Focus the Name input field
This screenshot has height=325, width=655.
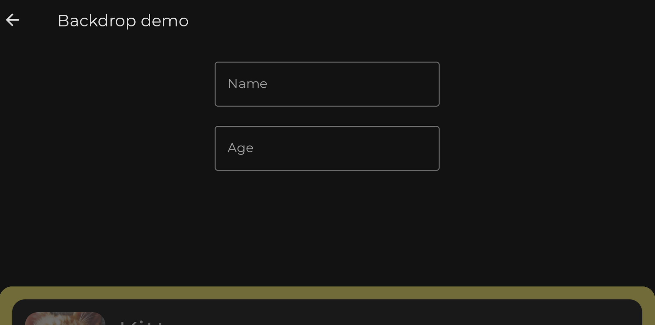pos(327,84)
